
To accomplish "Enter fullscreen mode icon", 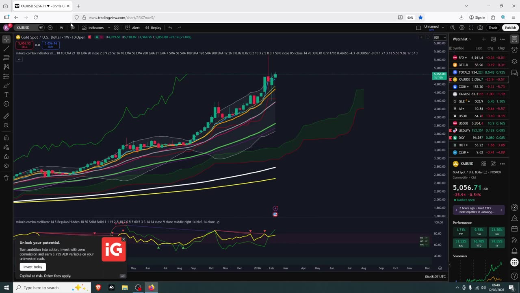I will pyautogui.click(x=471, y=28).
